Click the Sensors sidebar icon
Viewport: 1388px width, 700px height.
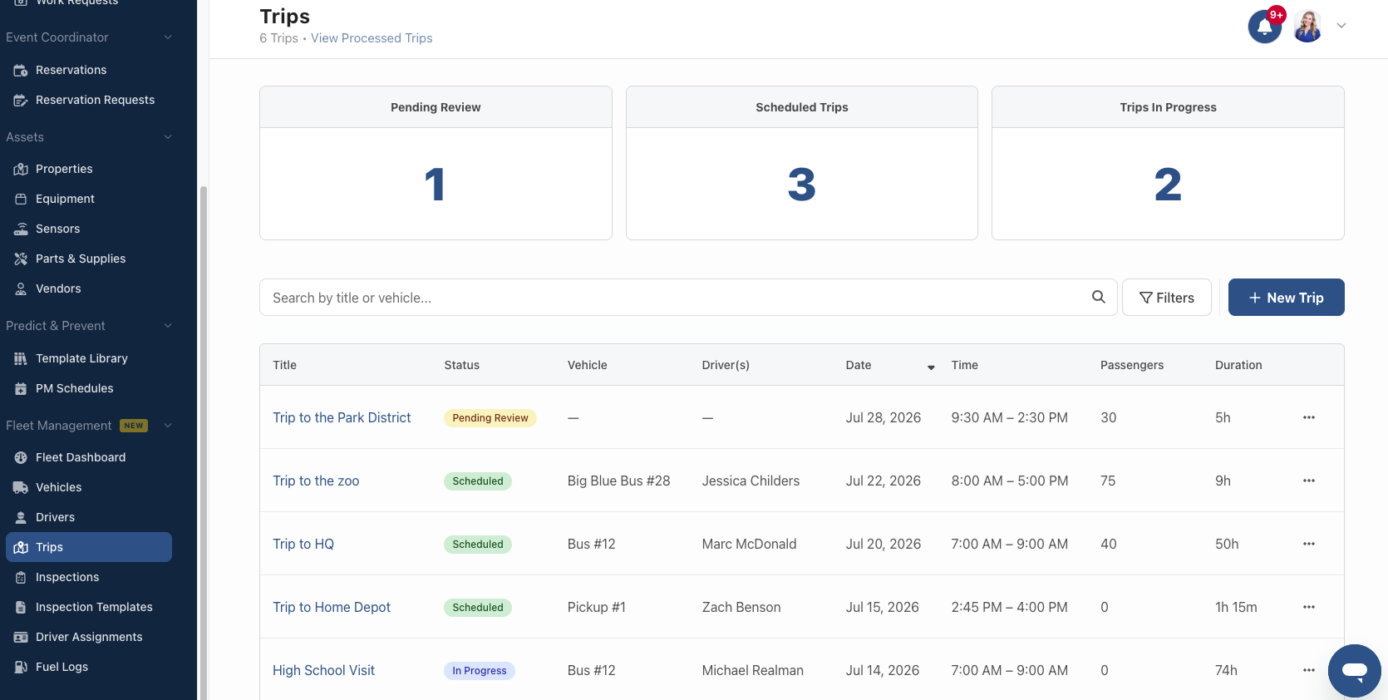click(x=21, y=229)
